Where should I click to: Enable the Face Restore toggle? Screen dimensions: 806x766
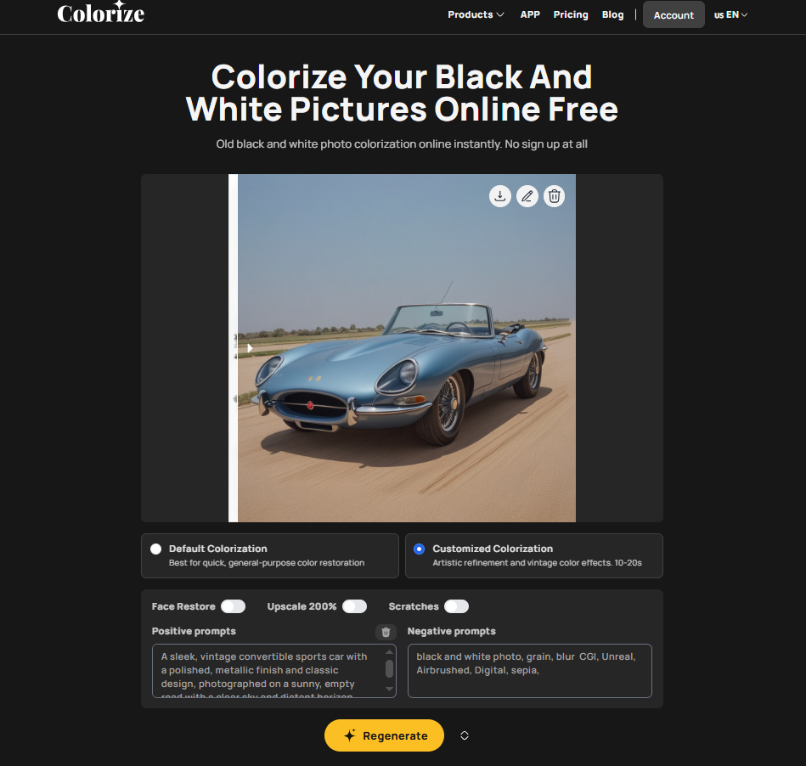coord(233,606)
